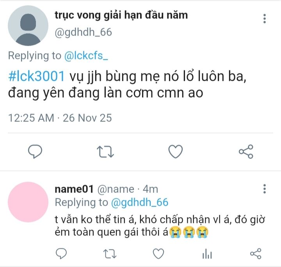This screenshot has width=281, height=267.
Task: Open profile of 'trục vong giải hạn đầu năm'
Action: (x=121, y=15)
